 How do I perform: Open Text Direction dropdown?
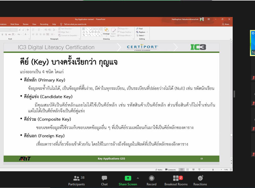click(66, 29)
